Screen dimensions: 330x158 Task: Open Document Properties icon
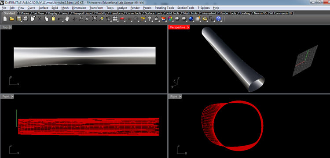click(x=33, y=19)
